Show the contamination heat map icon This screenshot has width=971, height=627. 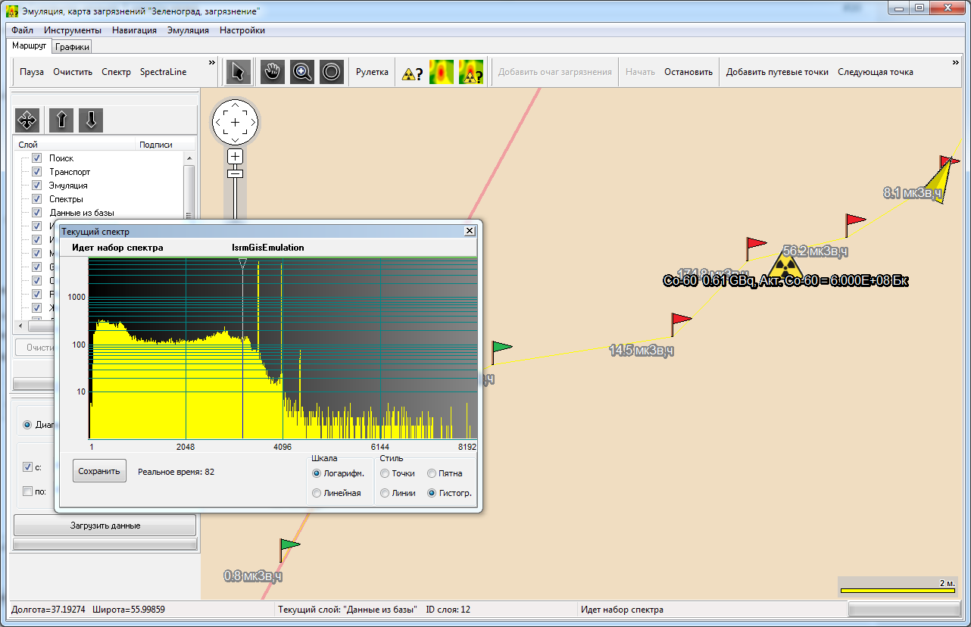(x=442, y=73)
